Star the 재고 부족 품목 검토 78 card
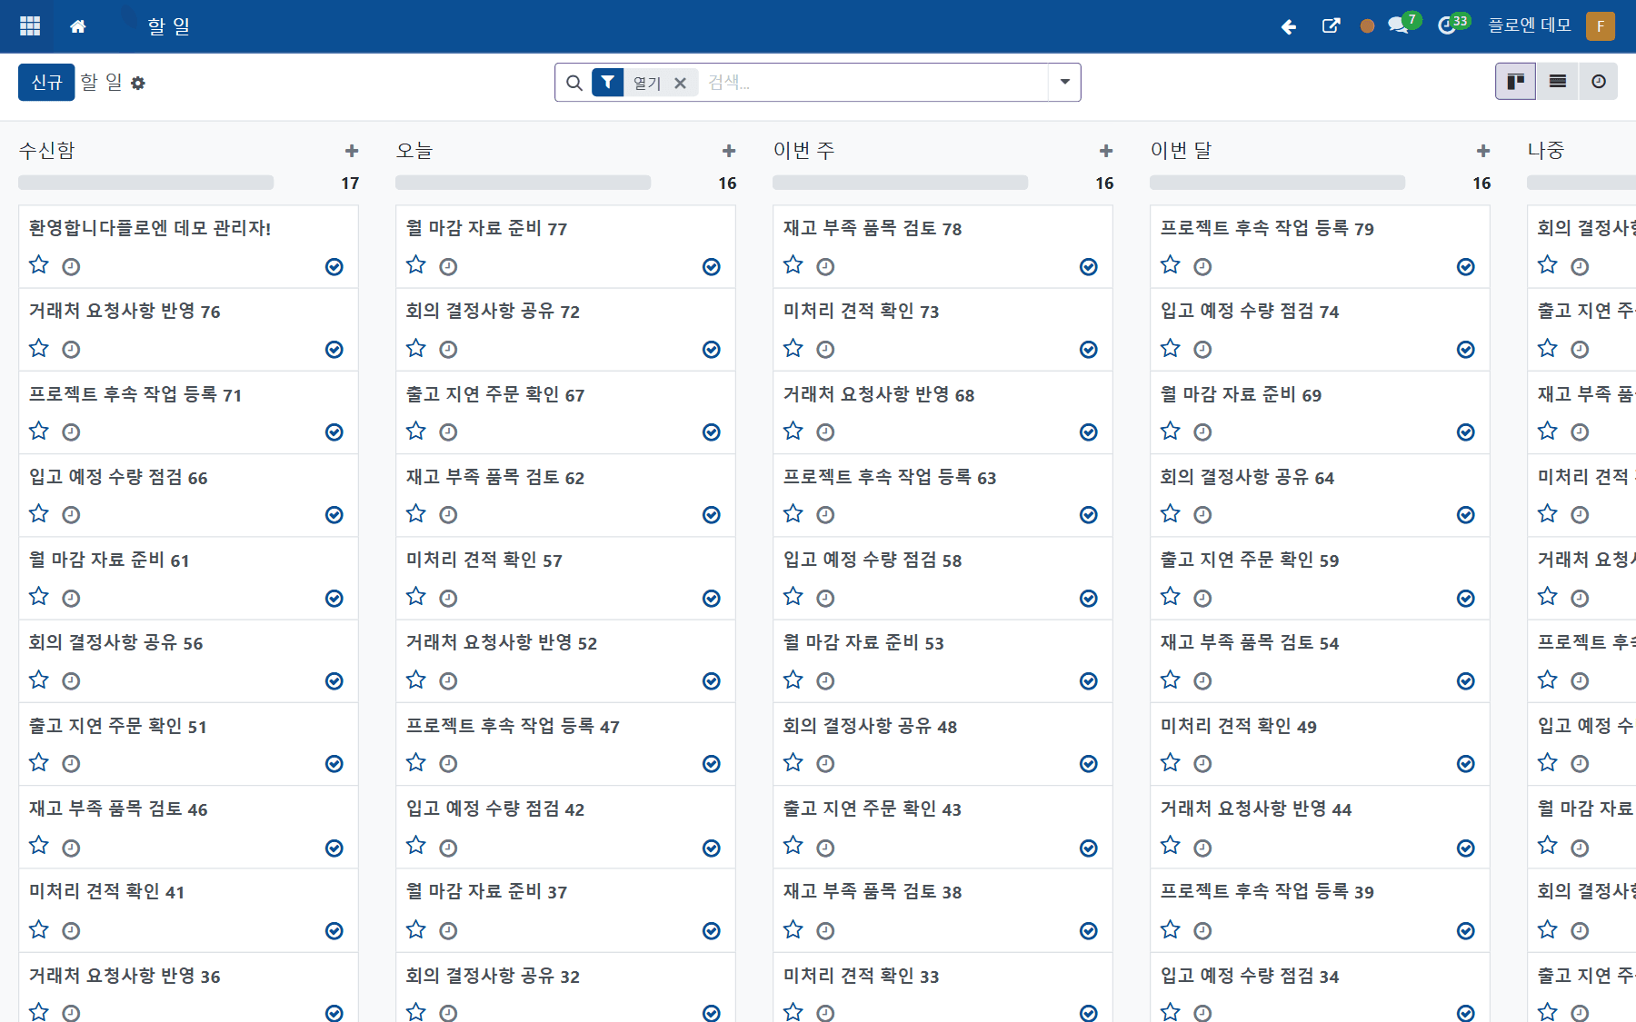Image resolution: width=1636 pixels, height=1022 pixels. click(793, 265)
